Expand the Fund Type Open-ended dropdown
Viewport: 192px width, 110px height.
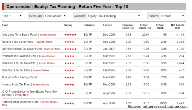coord(55,16)
